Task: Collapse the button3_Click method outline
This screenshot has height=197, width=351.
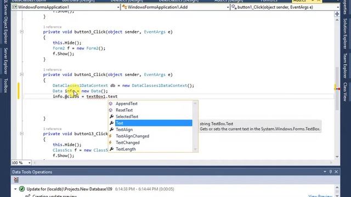Action: (x=22, y=32)
